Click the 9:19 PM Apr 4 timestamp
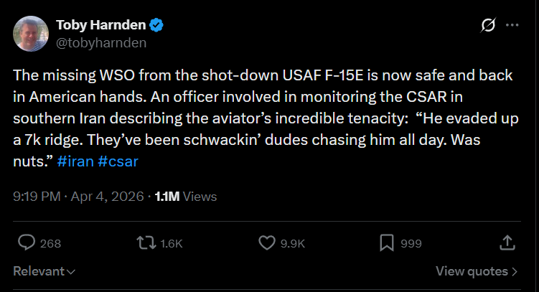The image size is (539, 292). pyautogui.click(x=78, y=197)
